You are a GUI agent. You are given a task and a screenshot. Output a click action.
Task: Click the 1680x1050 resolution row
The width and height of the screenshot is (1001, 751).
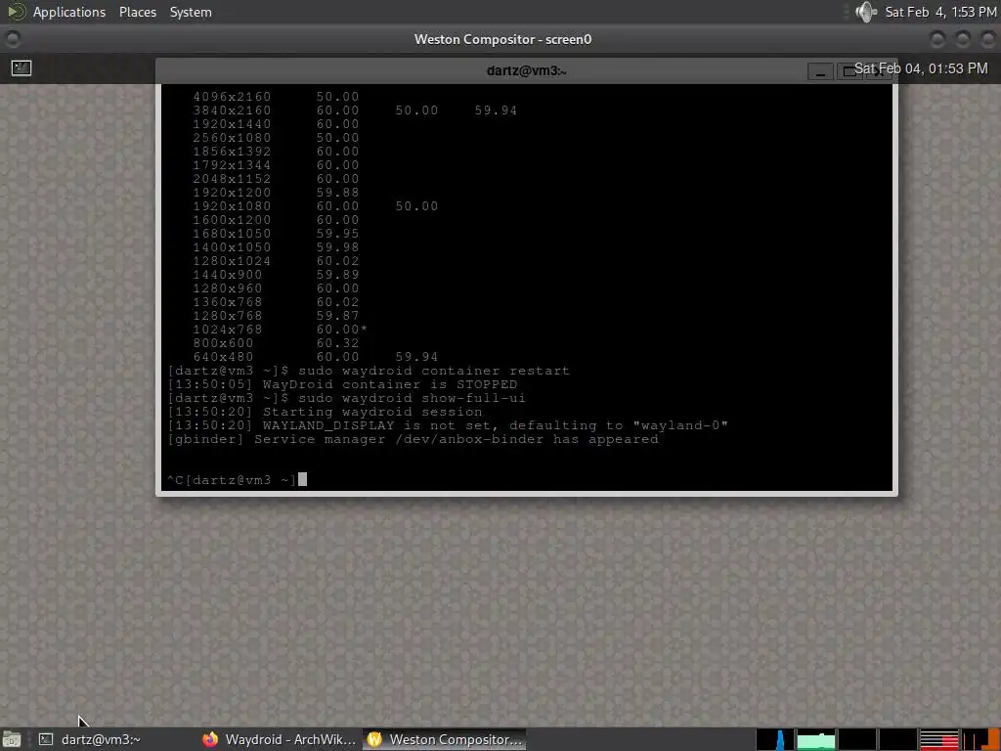(276, 234)
